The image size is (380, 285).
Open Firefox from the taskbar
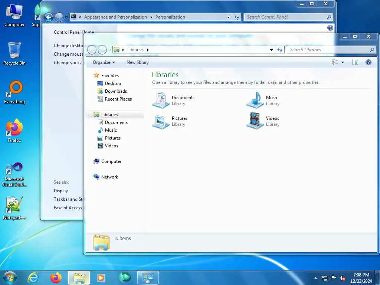(x=56, y=278)
